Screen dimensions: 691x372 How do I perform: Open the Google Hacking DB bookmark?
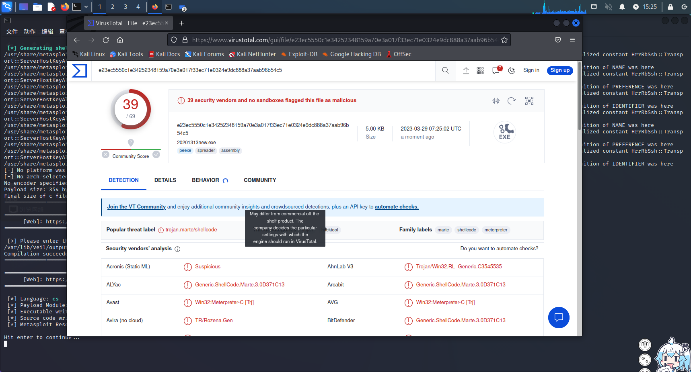352,54
